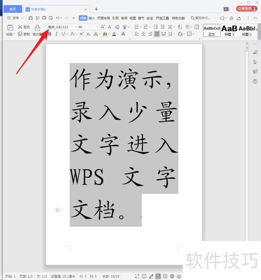
Task: Click the 剪切 cut button
Action: tap(24, 27)
